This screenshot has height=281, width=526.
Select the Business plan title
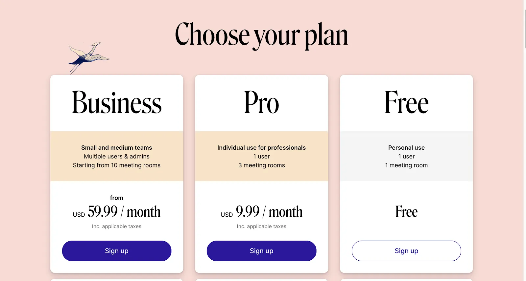[x=117, y=103]
